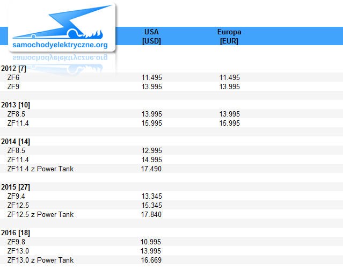The height and width of the screenshot is (268, 343).
Task: Click the samochodyelektryczne.org logo image
Action: pyautogui.click(x=62, y=27)
